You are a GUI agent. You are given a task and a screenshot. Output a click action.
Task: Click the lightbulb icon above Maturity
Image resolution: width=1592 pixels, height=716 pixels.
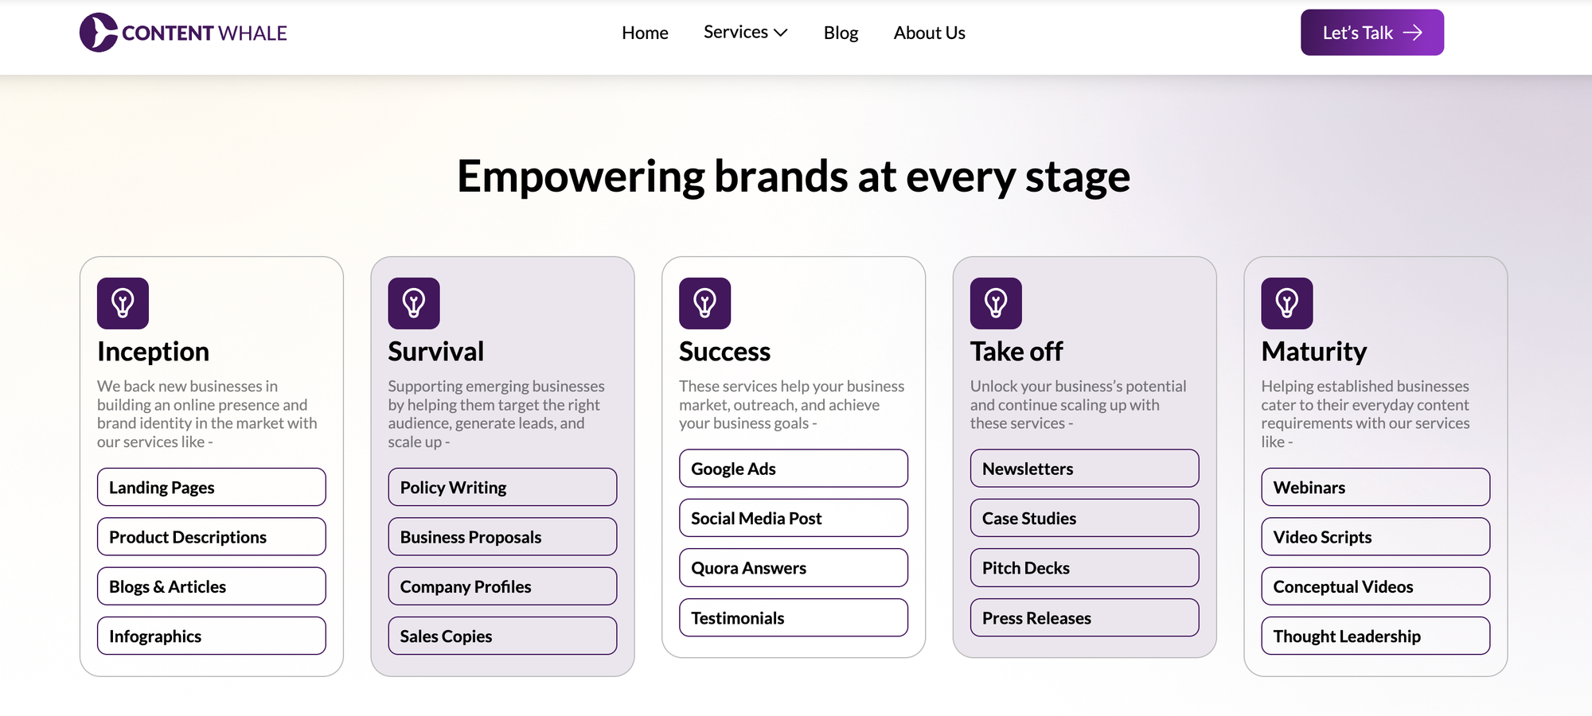tap(1287, 303)
